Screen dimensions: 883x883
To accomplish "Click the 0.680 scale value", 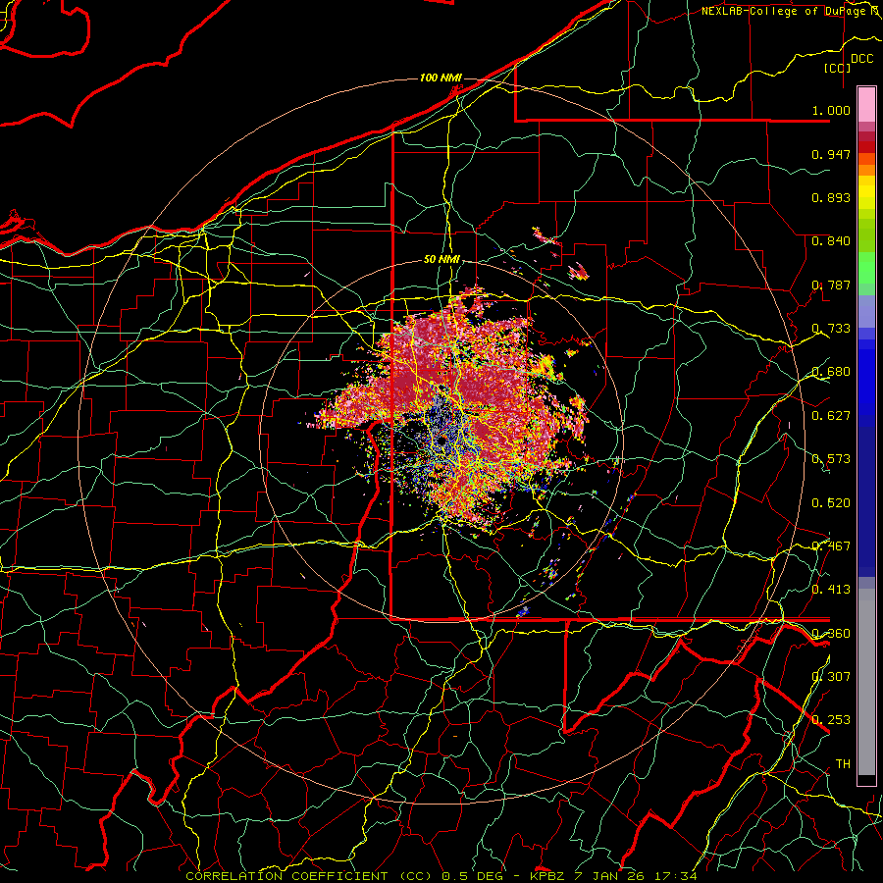I will [831, 372].
